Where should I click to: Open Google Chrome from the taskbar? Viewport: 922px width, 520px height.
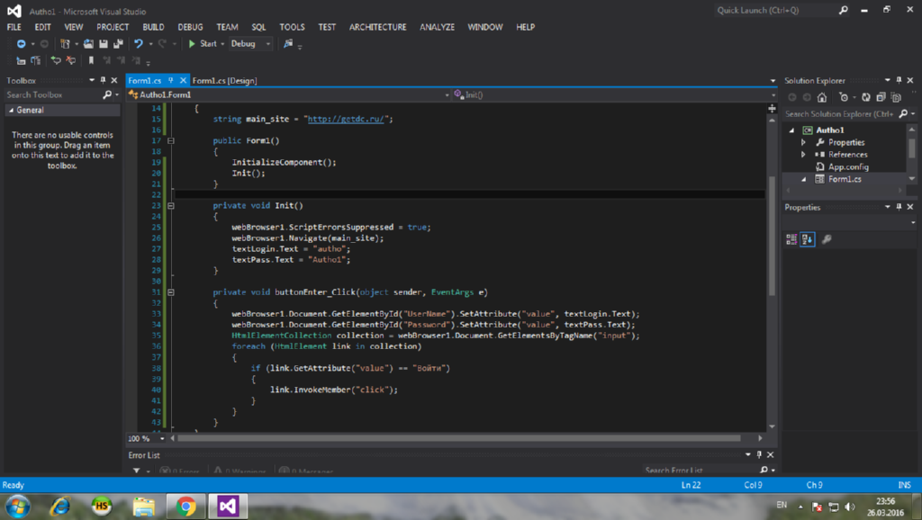pyautogui.click(x=185, y=506)
